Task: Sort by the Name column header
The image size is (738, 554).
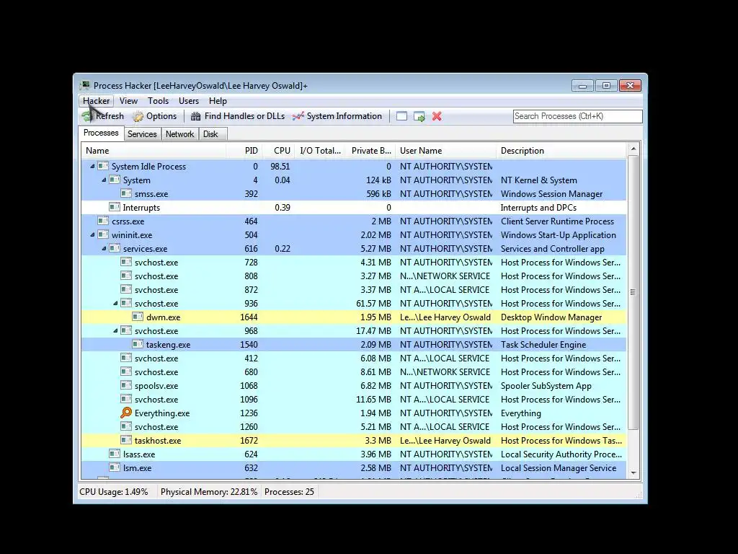Action: [x=154, y=151]
